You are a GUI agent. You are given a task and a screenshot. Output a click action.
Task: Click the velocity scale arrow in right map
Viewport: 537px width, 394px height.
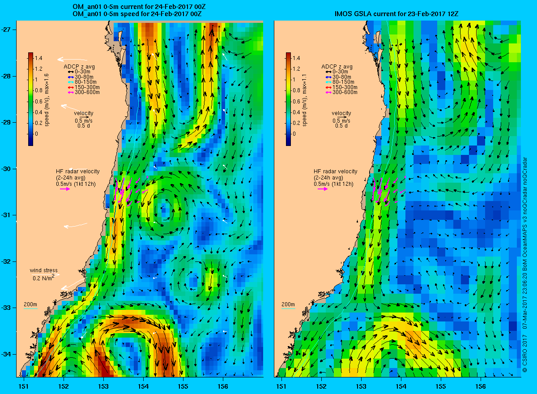click(341, 117)
